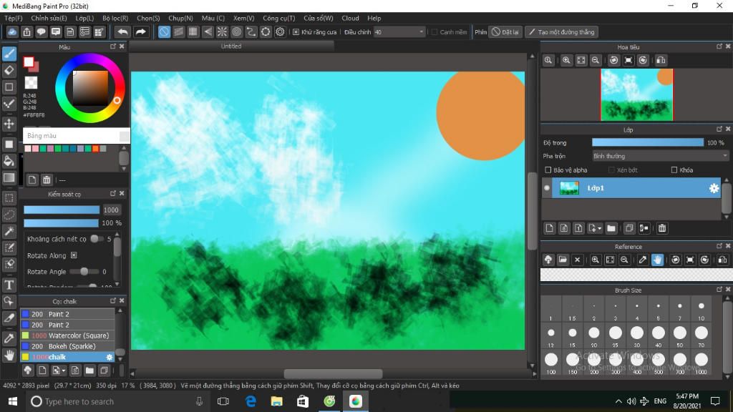Click the Redo arrow in toolbar

pos(140,31)
